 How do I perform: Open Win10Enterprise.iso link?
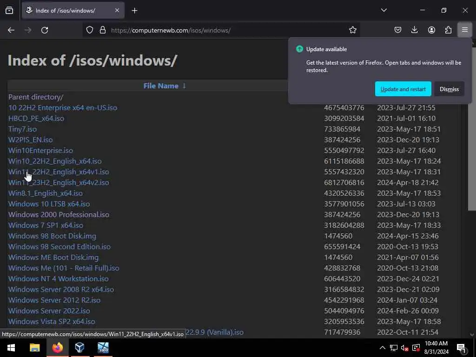40,151
